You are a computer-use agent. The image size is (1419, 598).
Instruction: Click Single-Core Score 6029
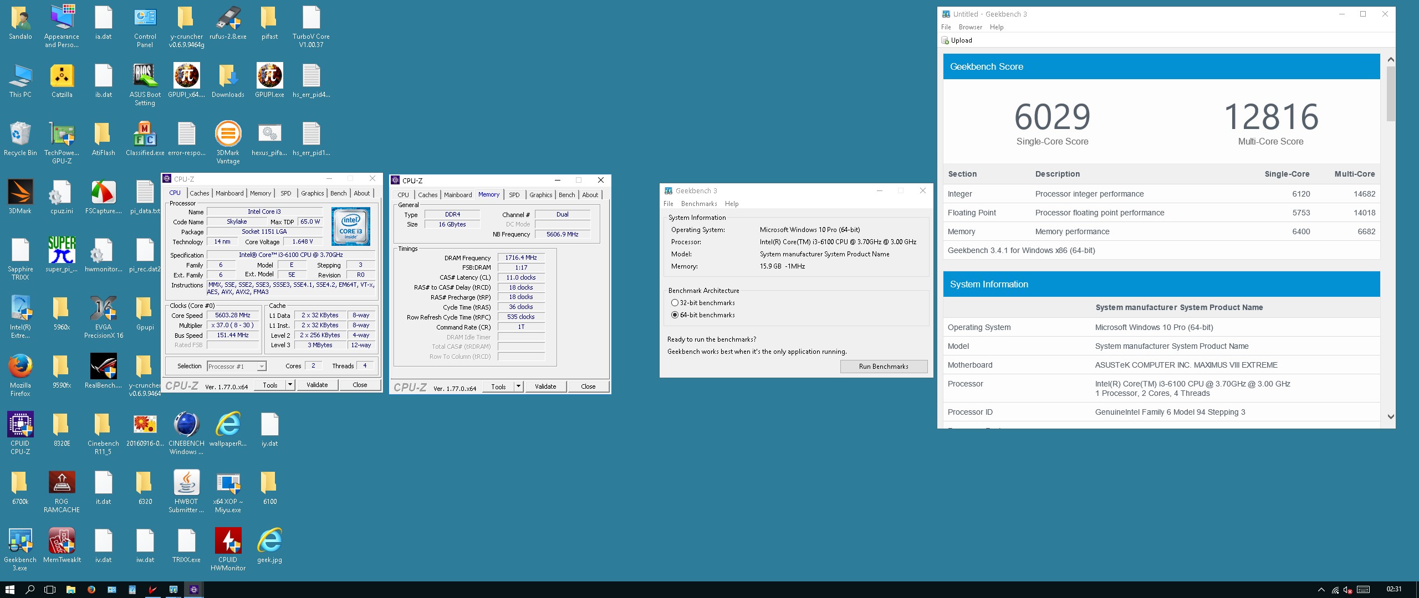click(x=1052, y=117)
